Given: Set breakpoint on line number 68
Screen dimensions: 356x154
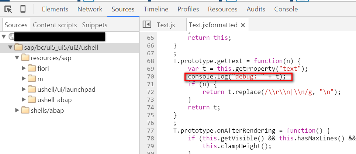Looking at the screenshot, I should point(150,61).
